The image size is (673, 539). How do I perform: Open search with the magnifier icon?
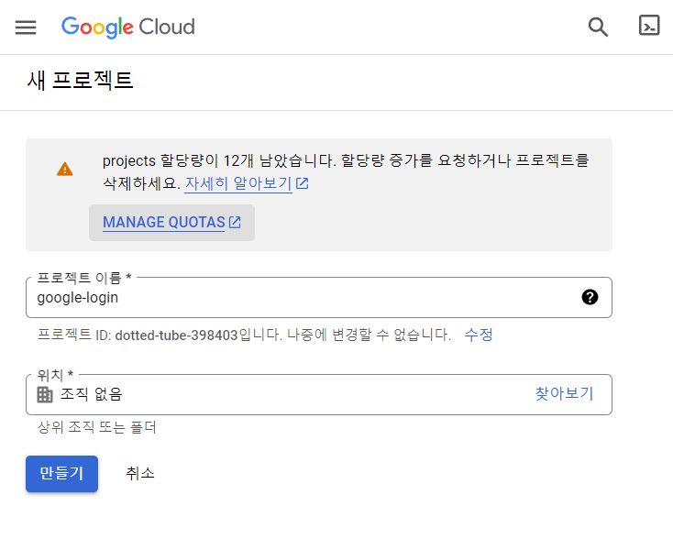598,27
